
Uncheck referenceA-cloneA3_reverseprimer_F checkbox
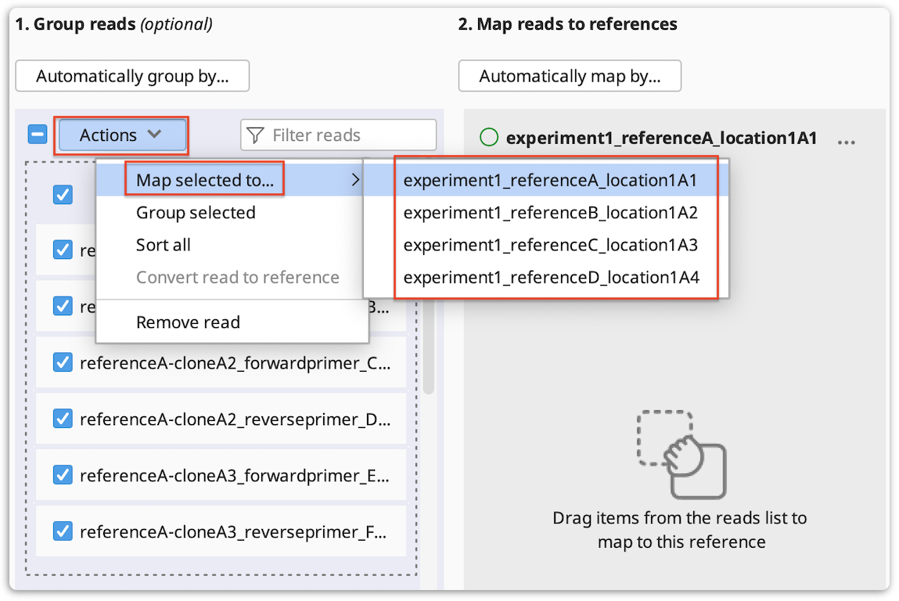click(x=63, y=531)
